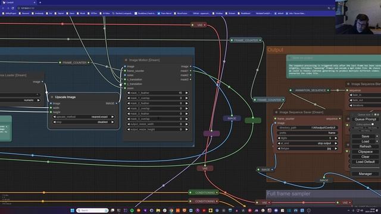
Task: Click the Clear button in menu panel
Action: pos(365,157)
